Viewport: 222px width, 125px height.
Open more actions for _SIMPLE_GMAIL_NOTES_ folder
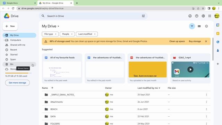click(206, 95)
